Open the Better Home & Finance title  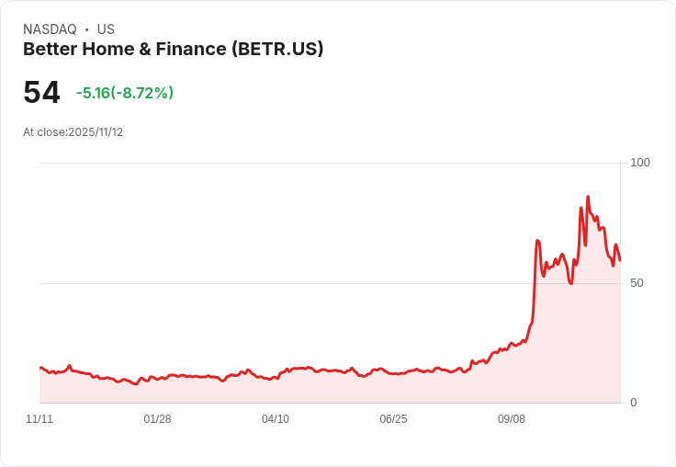point(173,50)
